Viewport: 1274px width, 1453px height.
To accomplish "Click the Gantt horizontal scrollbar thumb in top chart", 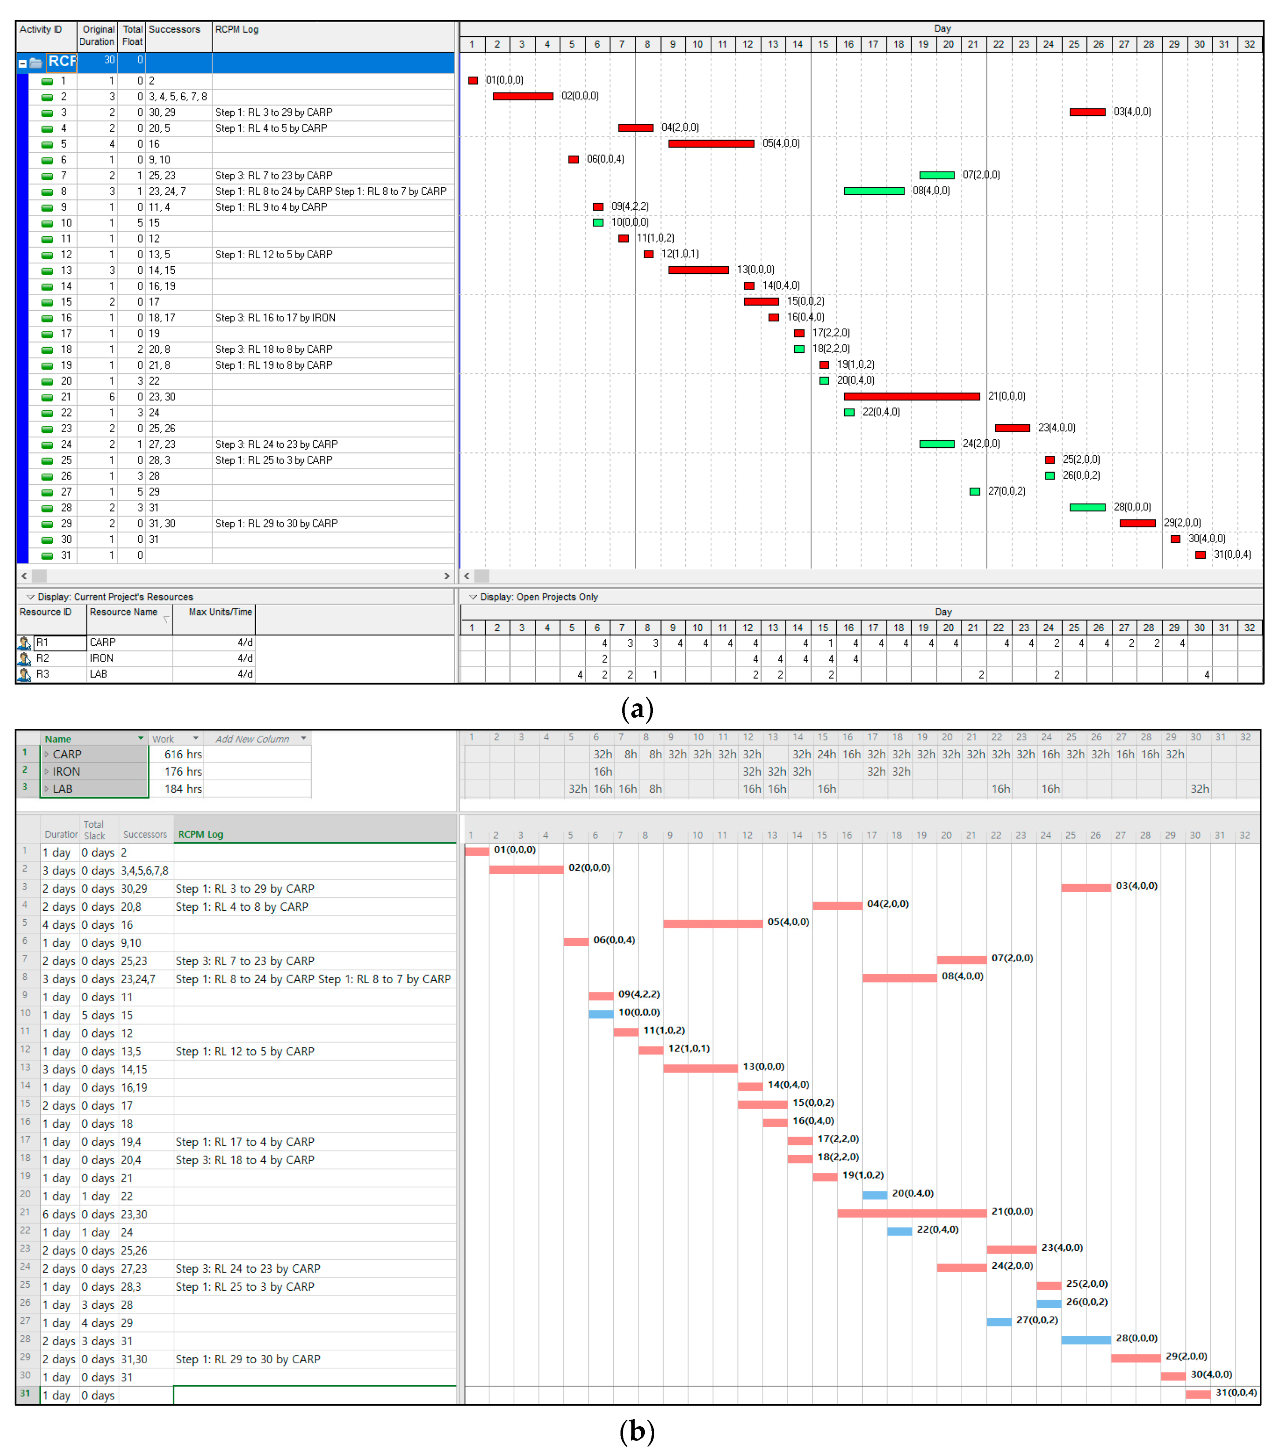I will click(x=482, y=576).
